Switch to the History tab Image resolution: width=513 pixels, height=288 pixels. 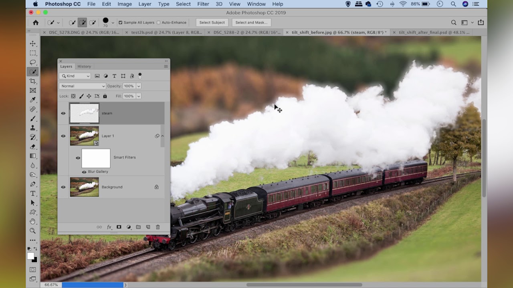pos(84,66)
